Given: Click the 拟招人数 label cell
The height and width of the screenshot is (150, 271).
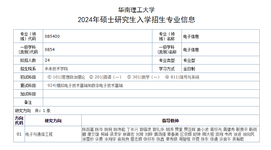Looking at the screenshot, I should click(28, 60).
